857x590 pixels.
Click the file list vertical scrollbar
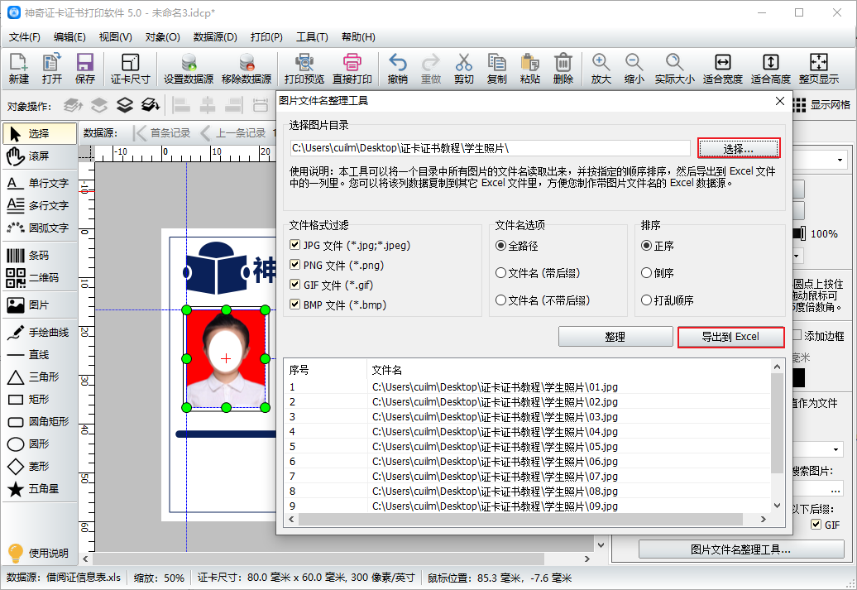click(777, 424)
